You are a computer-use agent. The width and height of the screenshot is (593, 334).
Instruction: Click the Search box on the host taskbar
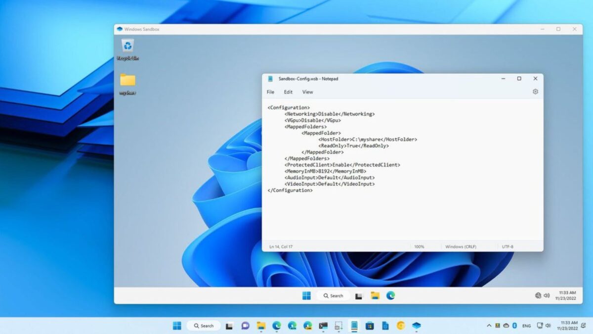coord(204,326)
